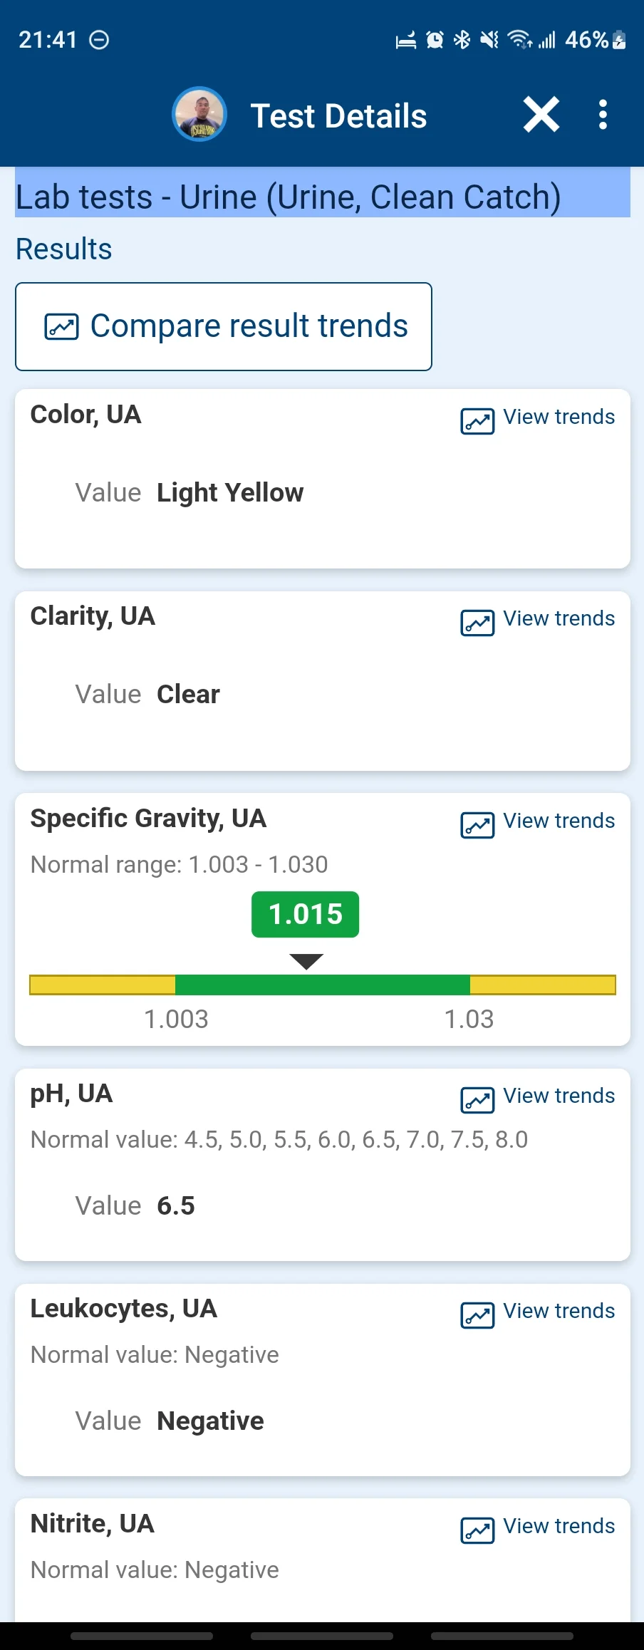Tap the Clarity, UA Clear value
This screenshot has height=1650, width=644.
pyautogui.click(x=188, y=694)
